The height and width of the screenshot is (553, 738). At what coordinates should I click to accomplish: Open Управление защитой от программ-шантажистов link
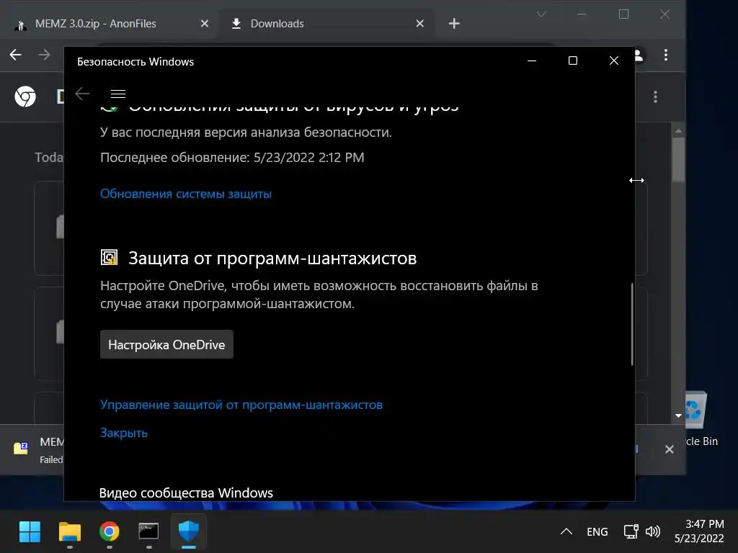[x=241, y=405]
